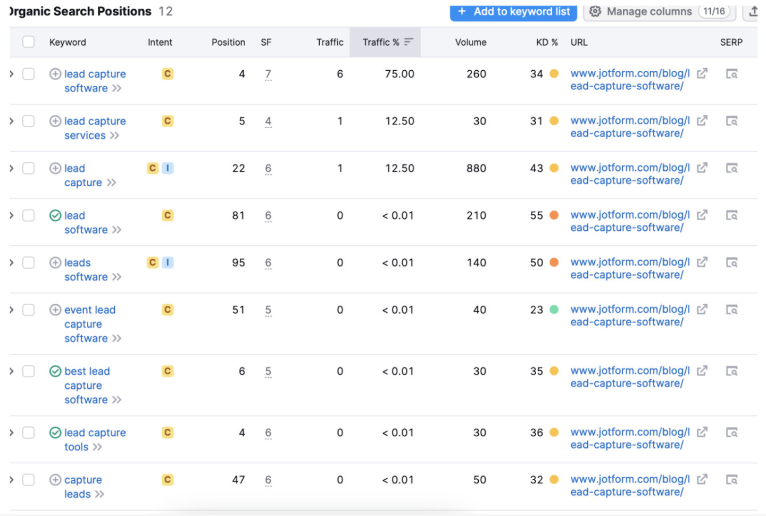Image resolution: width=766 pixels, height=516 pixels.
Task: Open external link icon for lead capture services URL
Action: tap(702, 121)
